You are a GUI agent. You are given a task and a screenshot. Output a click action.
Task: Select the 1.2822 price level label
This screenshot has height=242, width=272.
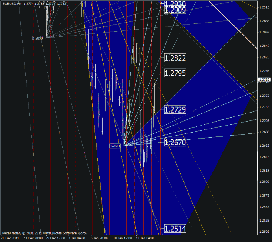[x=175, y=58]
